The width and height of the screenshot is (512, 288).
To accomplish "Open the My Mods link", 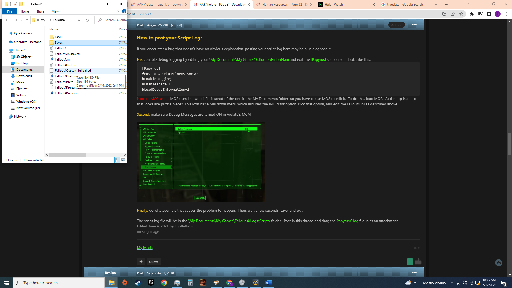I will pos(145,248).
